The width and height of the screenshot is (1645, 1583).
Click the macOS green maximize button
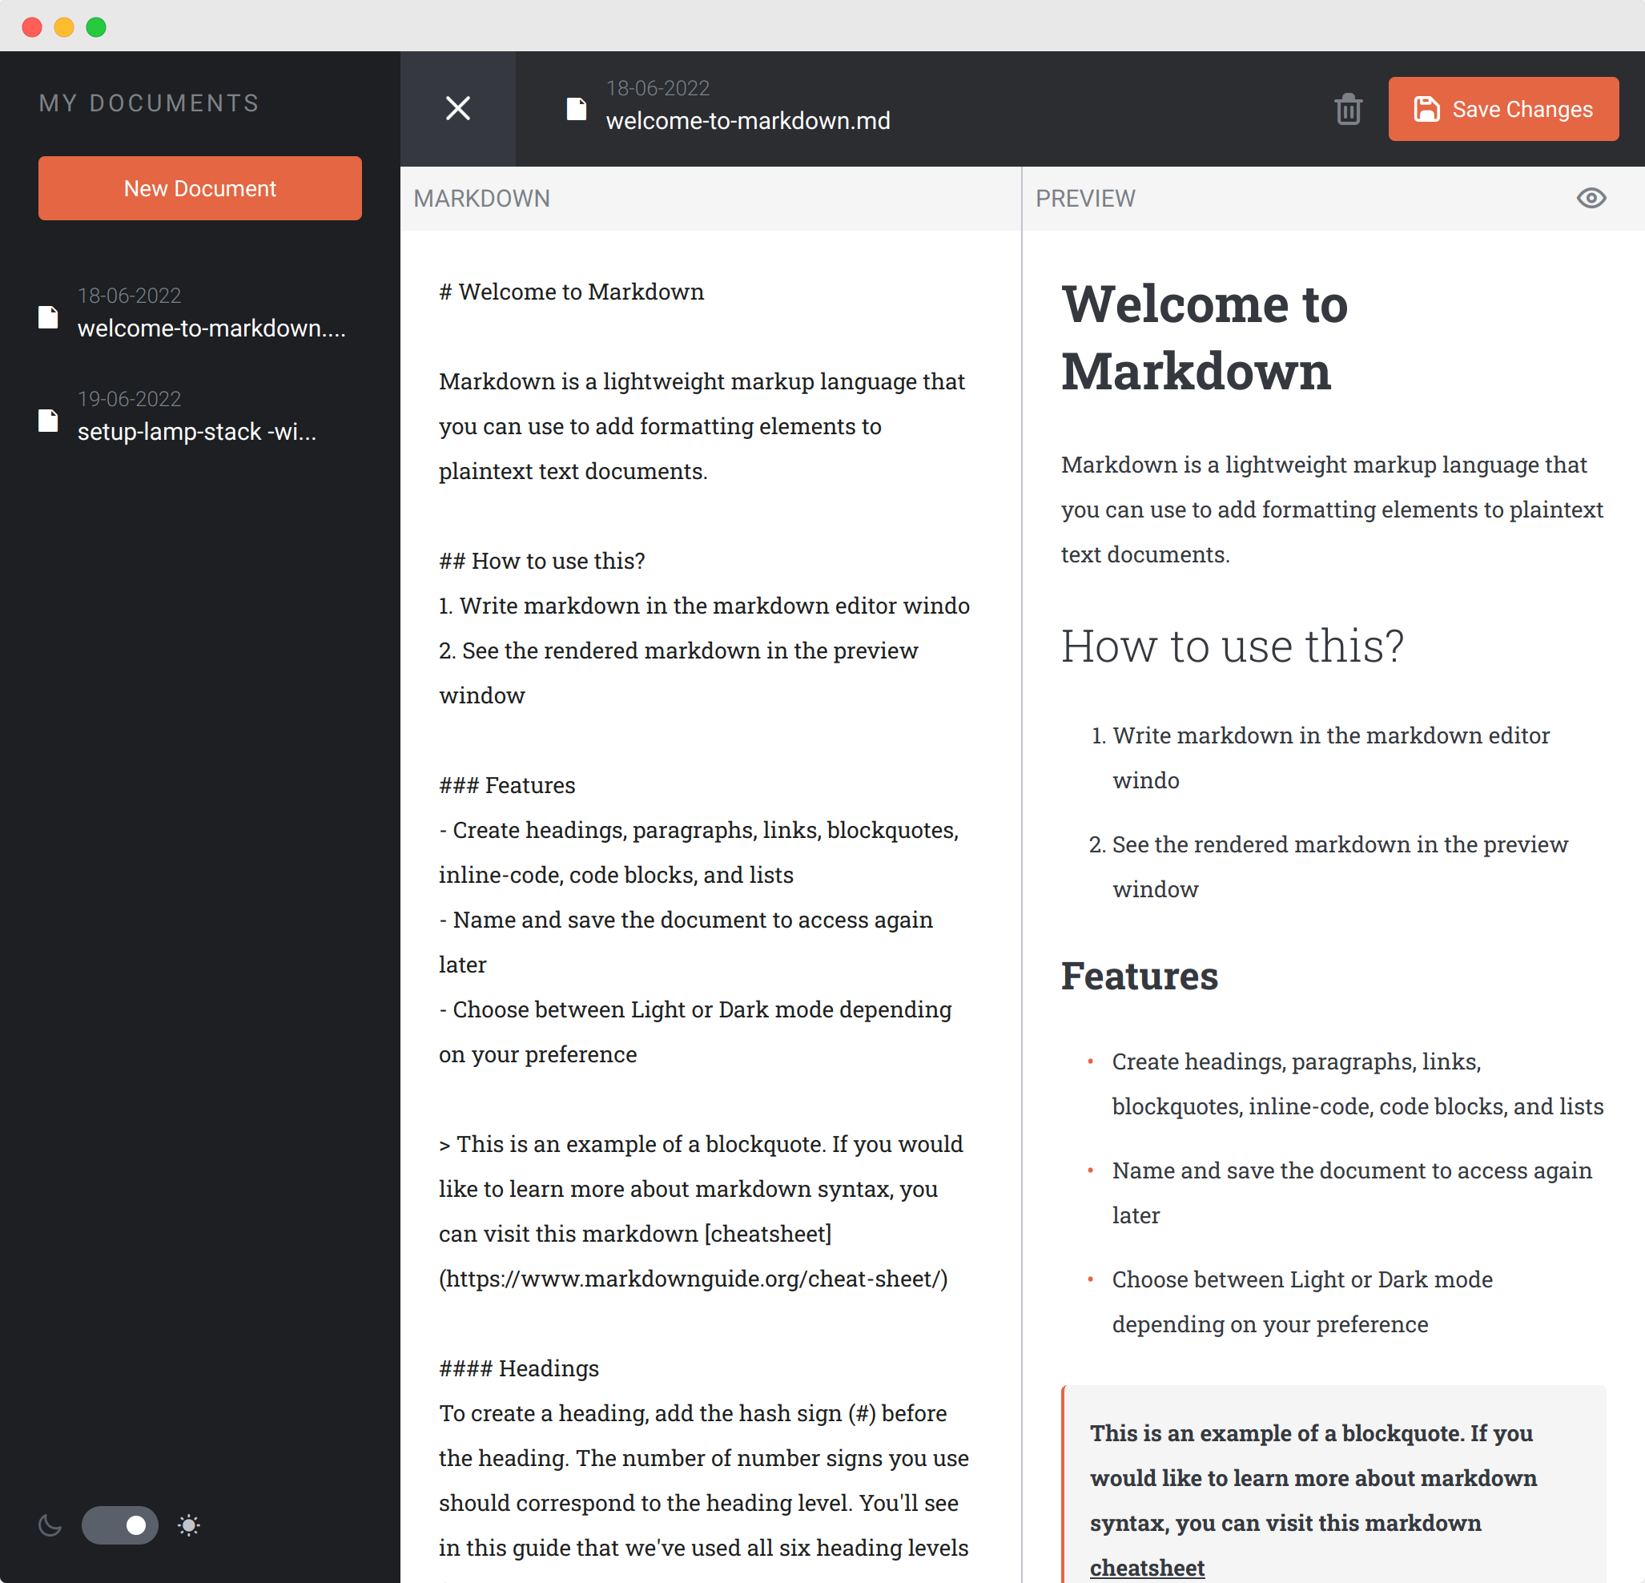click(97, 27)
